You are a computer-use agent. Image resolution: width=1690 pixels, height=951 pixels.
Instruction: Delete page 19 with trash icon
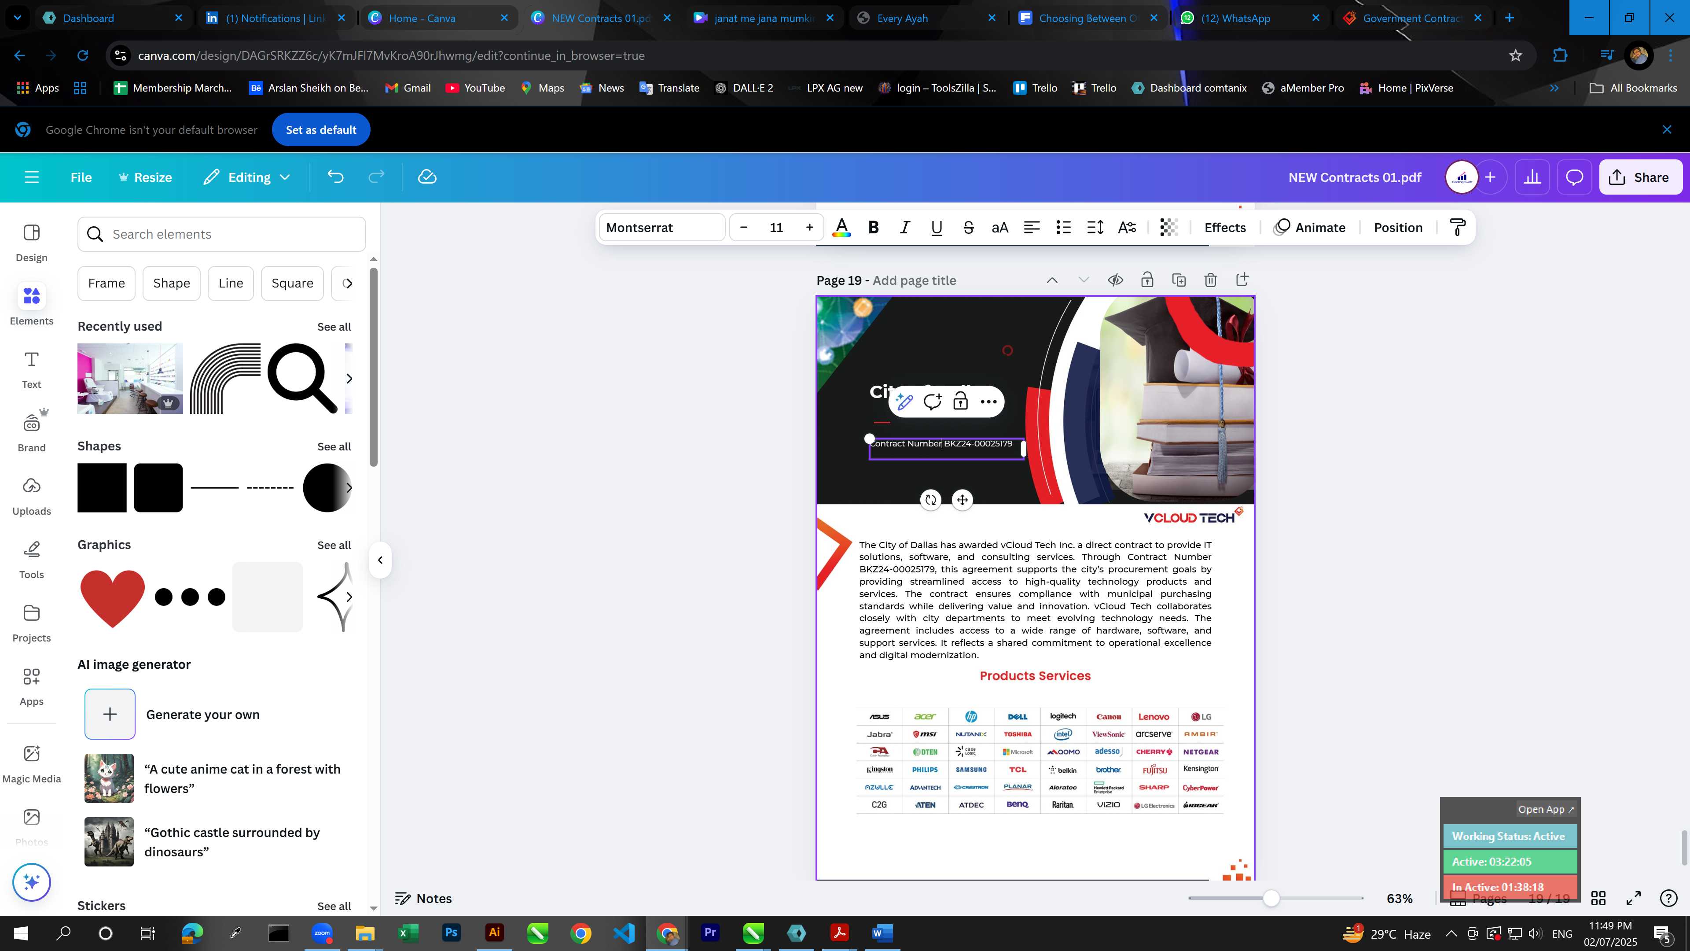1210,280
